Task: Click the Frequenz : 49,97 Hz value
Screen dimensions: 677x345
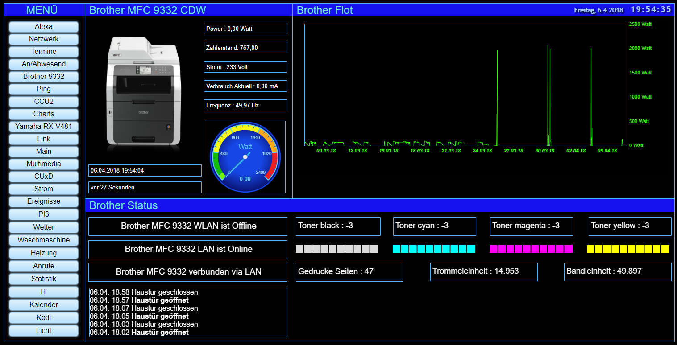Action: click(x=245, y=105)
